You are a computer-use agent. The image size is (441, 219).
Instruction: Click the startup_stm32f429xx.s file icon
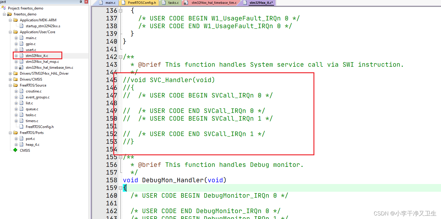tap(21, 26)
